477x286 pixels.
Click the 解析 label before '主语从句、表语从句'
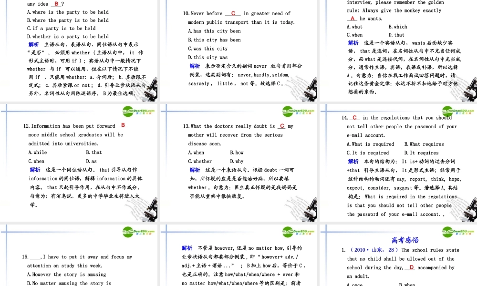tap(34, 44)
